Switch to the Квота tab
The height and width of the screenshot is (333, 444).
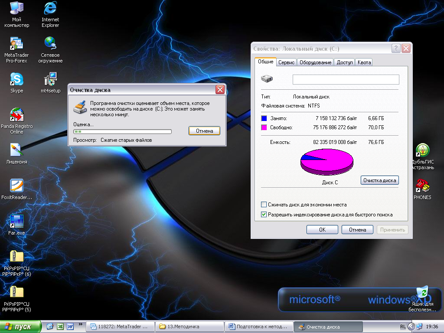(364, 62)
